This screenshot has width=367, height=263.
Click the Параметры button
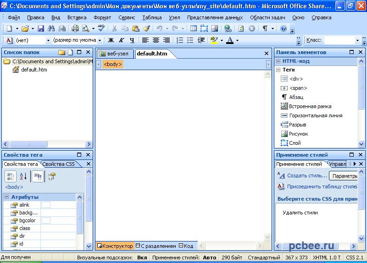coord(343,176)
